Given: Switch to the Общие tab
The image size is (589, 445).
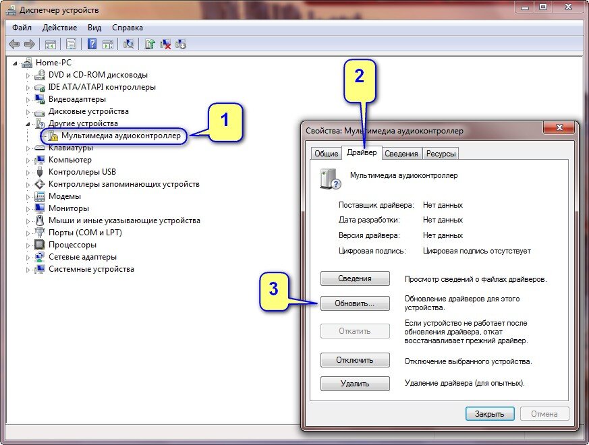Looking at the screenshot, I should click(x=327, y=154).
